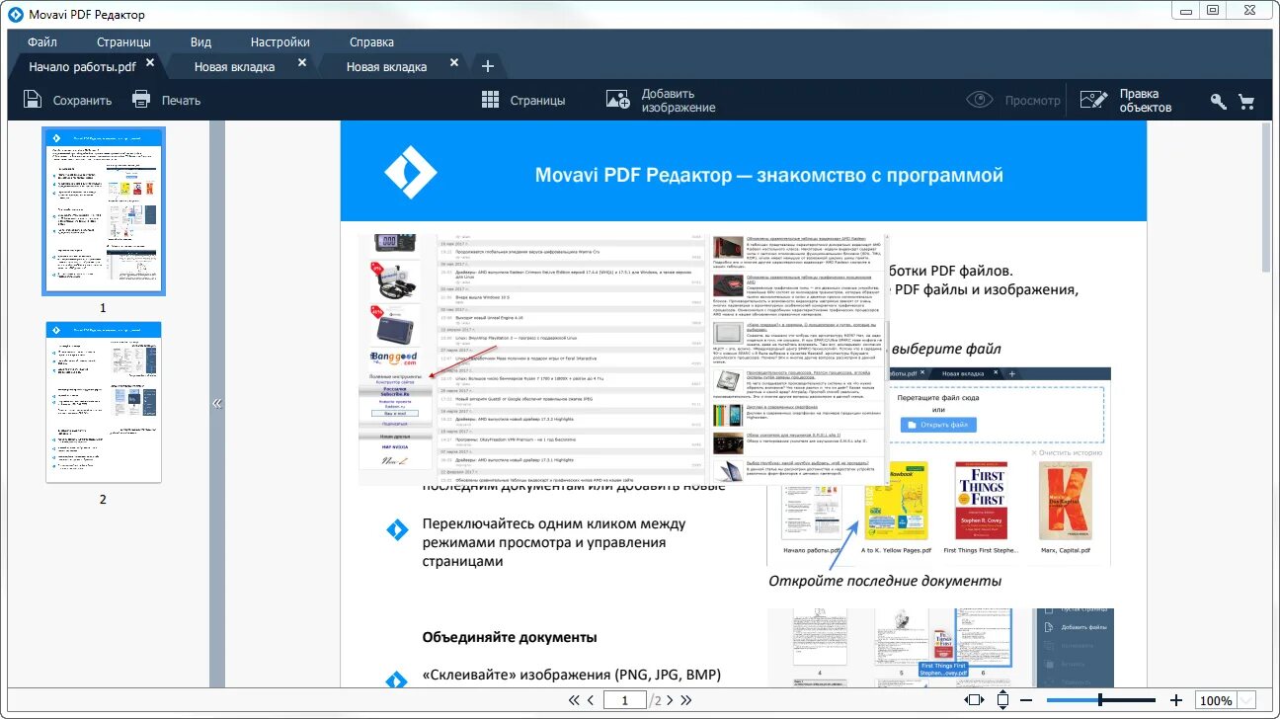This screenshot has height=719, width=1280.
Task: Jump to the last page
Action: (685, 700)
